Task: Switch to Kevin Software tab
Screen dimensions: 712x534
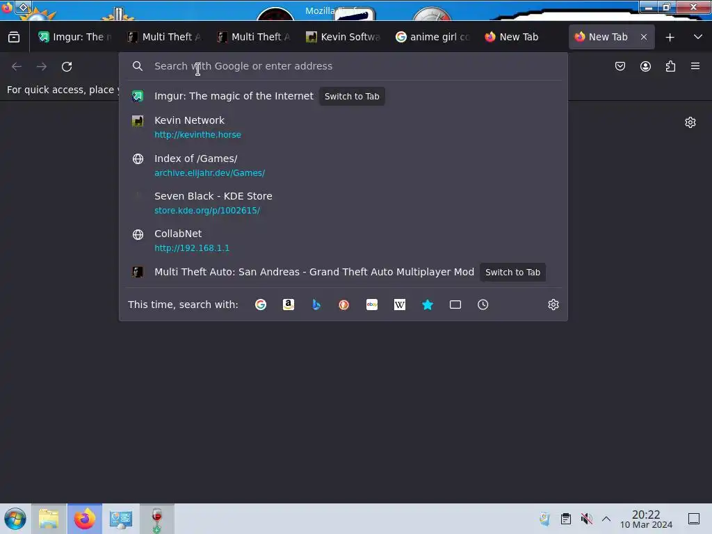Action: (343, 38)
